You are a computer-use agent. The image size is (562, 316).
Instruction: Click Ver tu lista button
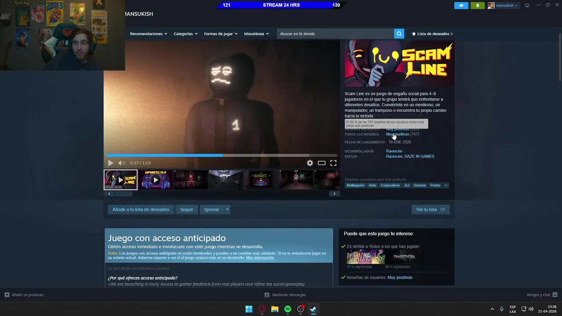coord(430,209)
